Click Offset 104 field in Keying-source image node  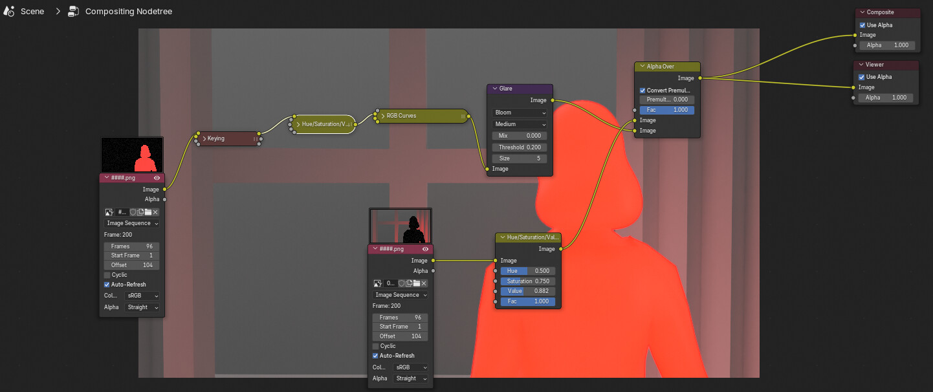[x=132, y=265]
